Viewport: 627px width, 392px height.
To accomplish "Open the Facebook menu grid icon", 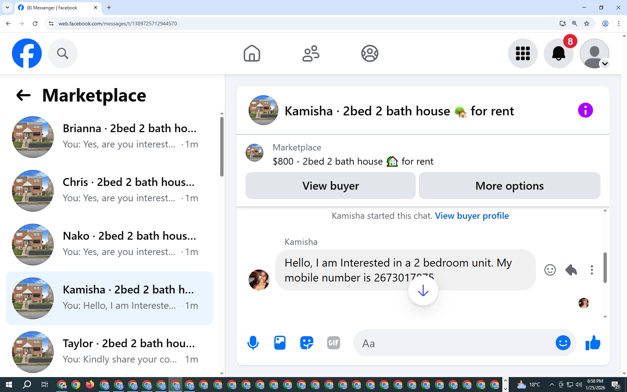I will pyautogui.click(x=523, y=53).
